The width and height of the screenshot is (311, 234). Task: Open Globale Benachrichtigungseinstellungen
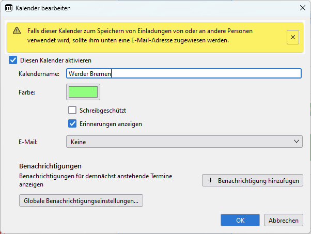[81, 200]
